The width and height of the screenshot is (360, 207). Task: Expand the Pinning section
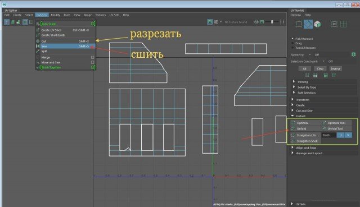[x=294, y=81]
